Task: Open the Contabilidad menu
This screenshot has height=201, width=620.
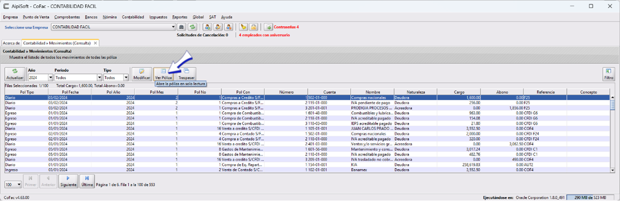Action: (x=133, y=17)
